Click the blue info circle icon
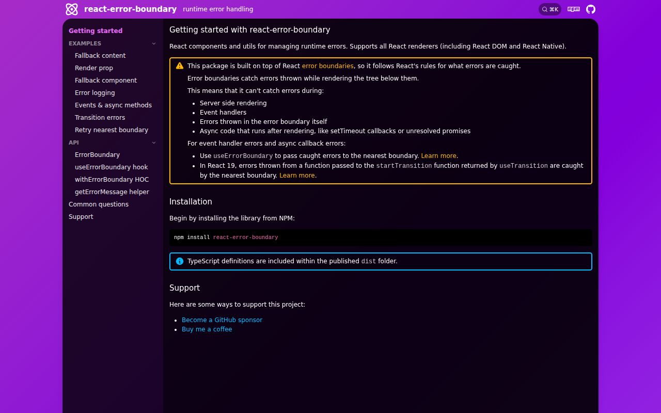 pos(180,261)
